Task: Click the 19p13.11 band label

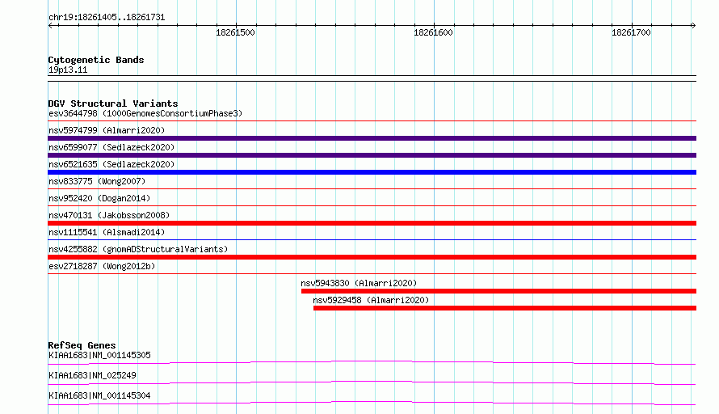Action: click(x=68, y=70)
